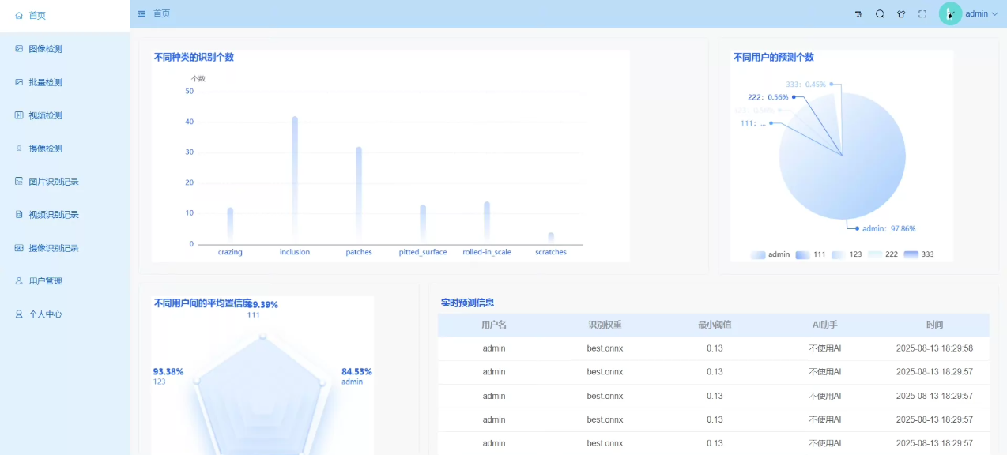Screen dimensions: 1007x455
Task: Click the '222: 0.56%' pie label
Action: pos(768,97)
